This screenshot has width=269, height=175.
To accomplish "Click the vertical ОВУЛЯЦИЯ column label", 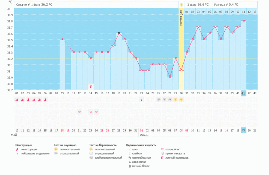I will click(181, 19).
